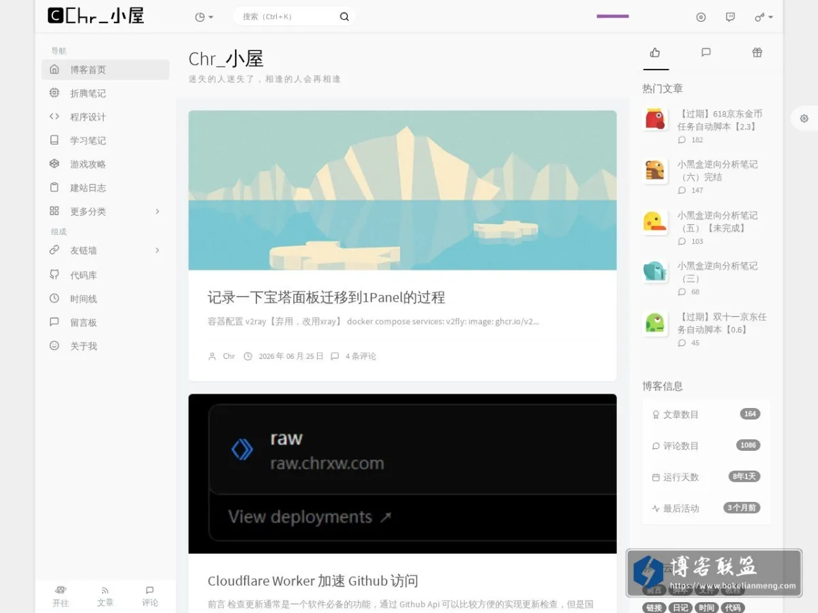Open 小黑盒逆向分析笔记（五）【未完成】
This screenshot has width=818, height=613.
[x=717, y=221]
